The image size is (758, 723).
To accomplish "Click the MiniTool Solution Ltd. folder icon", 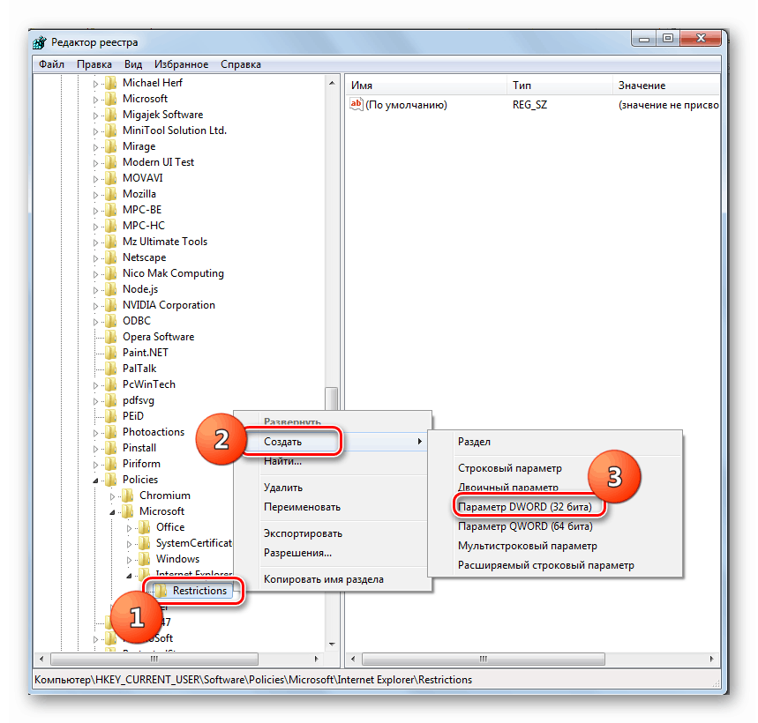I will tap(111, 130).
